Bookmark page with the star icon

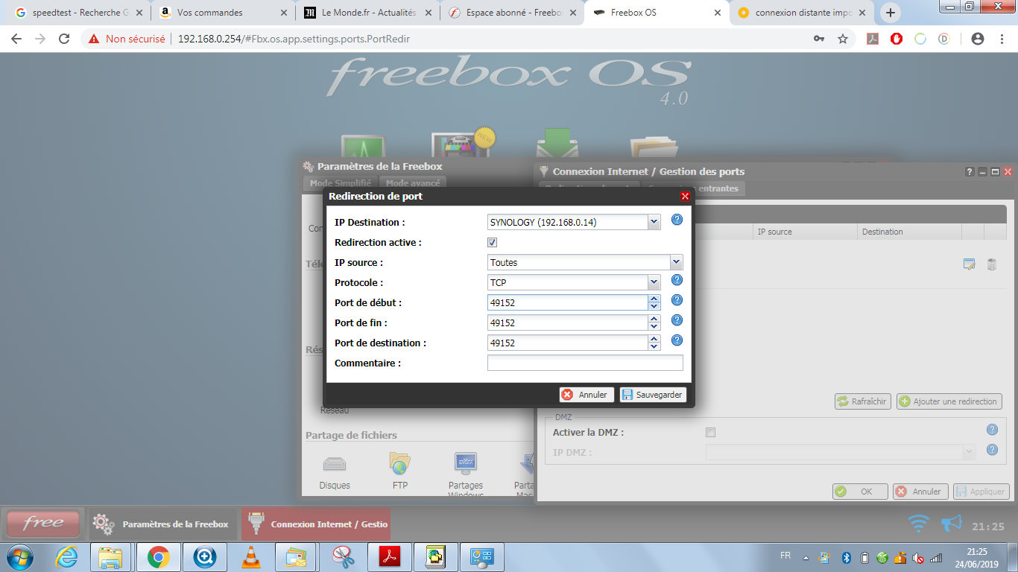(x=843, y=39)
